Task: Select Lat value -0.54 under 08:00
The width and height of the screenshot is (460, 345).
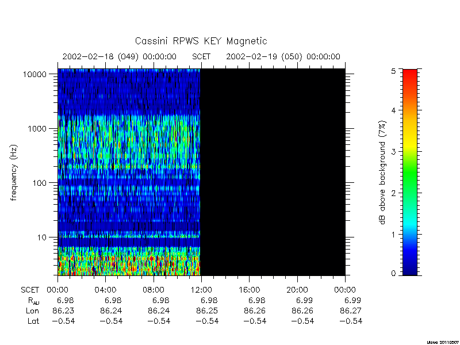Action: (159, 321)
